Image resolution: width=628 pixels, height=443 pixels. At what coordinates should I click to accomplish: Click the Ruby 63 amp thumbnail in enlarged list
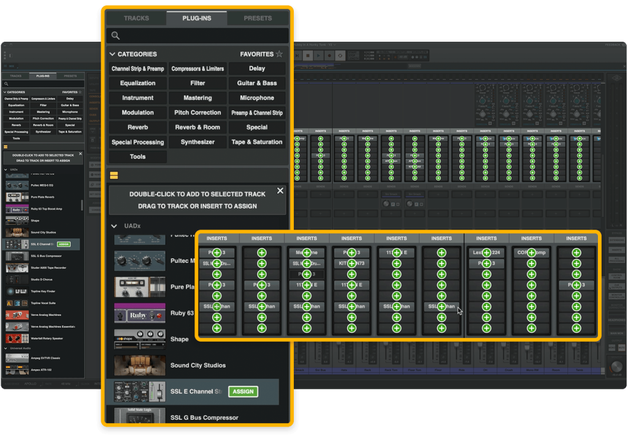pyautogui.click(x=139, y=313)
